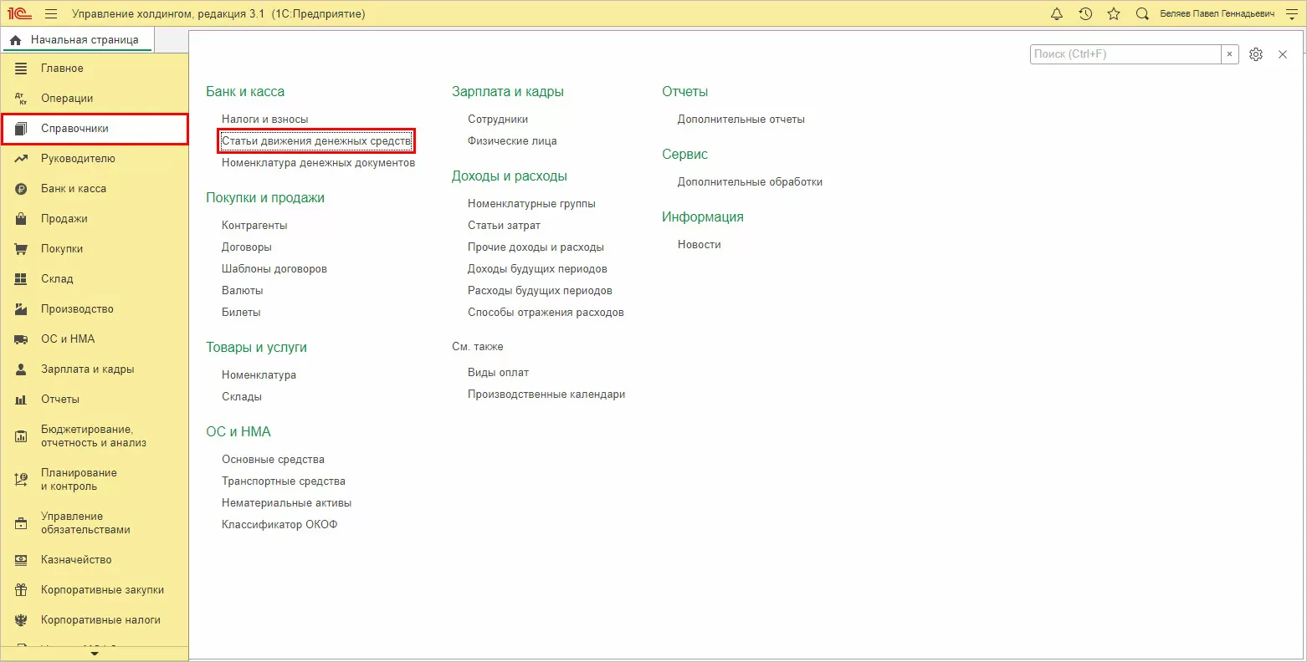The height and width of the screenshot is (662, 1307).
Task: Click the Производство factory icon
Action: (22, 309)
